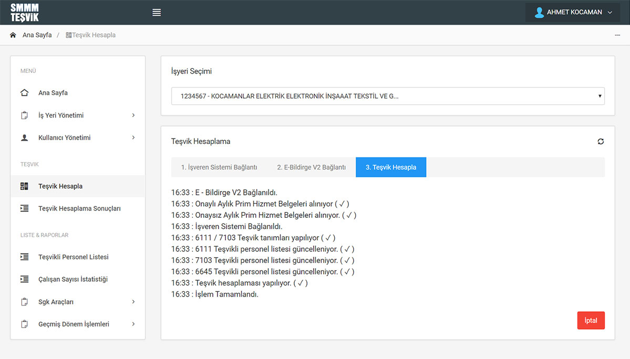Click the refresh icon in Teşvik Hesaplama panel
Viewport: 630px width, 359px height.
(x=601, y=141)
